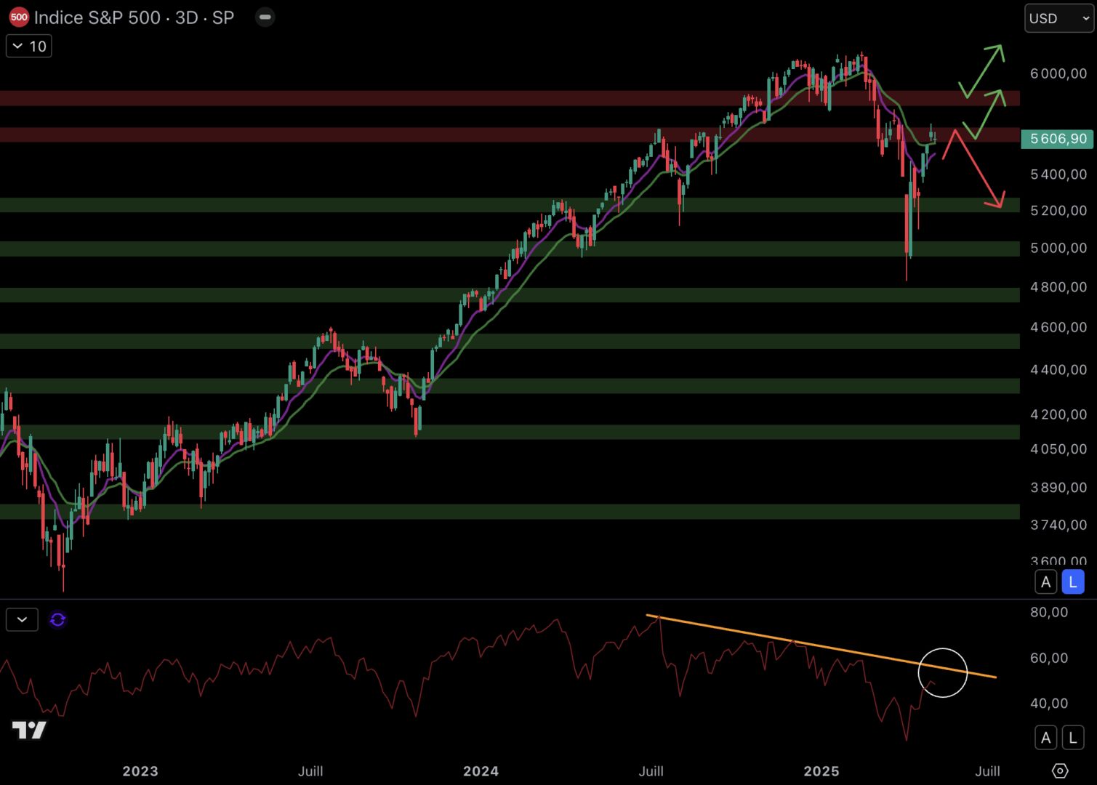1097x785 pixels.
Task: Click the 2024 label on the time axis
Action: 481,771
